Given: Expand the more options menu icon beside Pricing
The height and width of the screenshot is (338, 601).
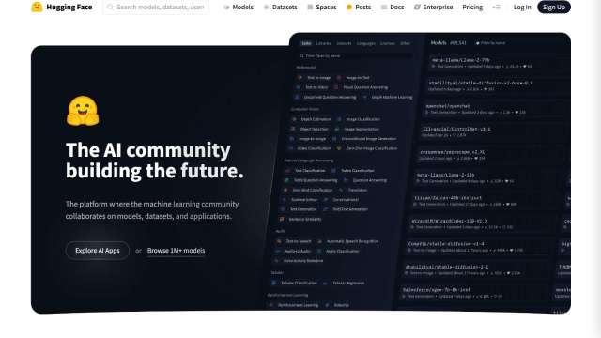Looking at the screenshot, I should click(497, 7).
